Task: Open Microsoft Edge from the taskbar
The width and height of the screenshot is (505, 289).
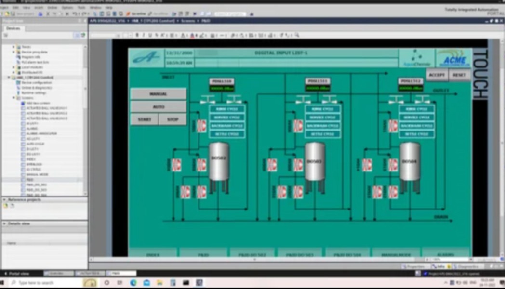Action: [133, 283]
